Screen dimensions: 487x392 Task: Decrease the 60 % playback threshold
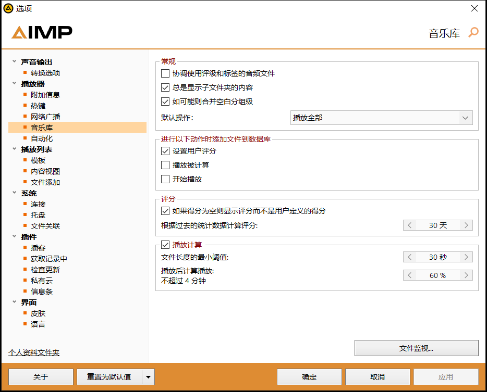click(x=410, y=275)
